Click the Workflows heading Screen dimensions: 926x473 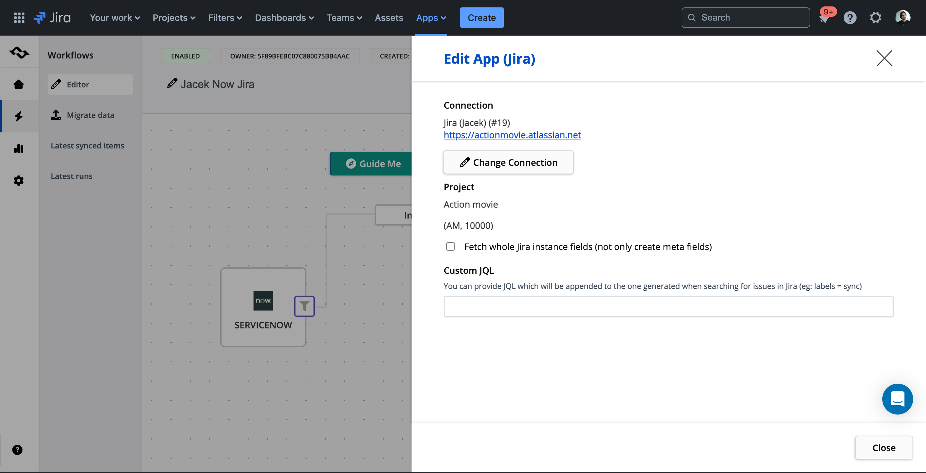tap(70, 55)
